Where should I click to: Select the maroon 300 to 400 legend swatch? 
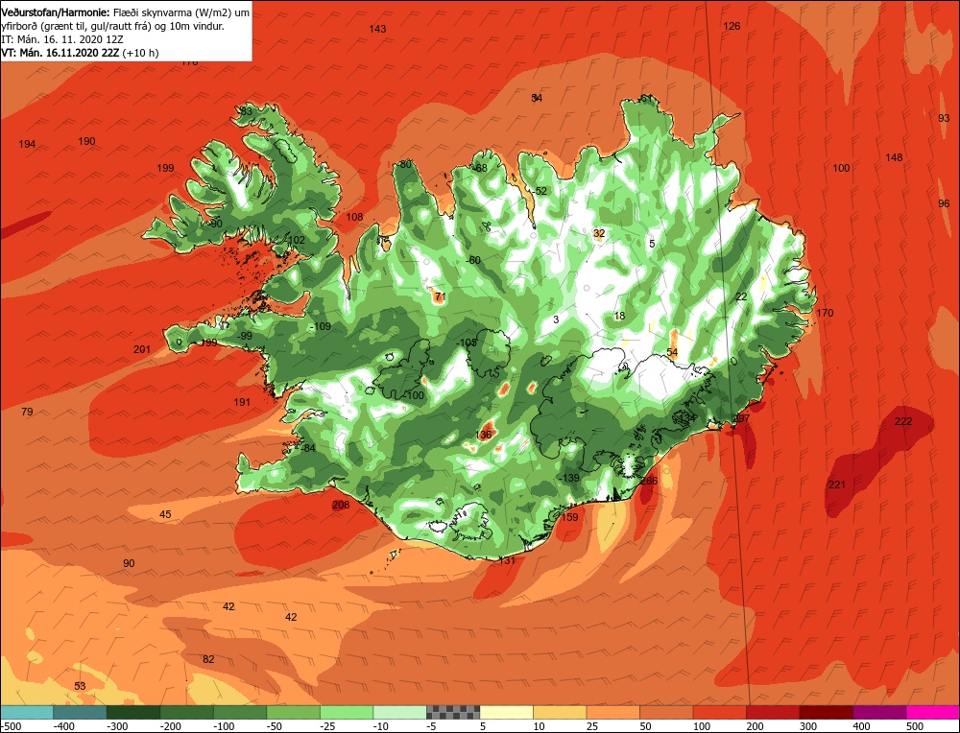pos(826,712)
